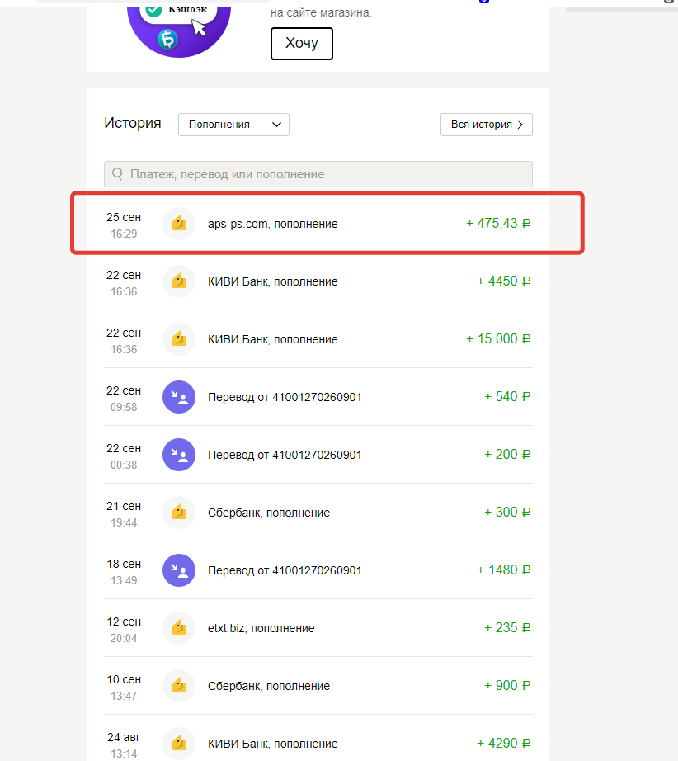Click wallet icon of aps-ps.com top-up

179,224
